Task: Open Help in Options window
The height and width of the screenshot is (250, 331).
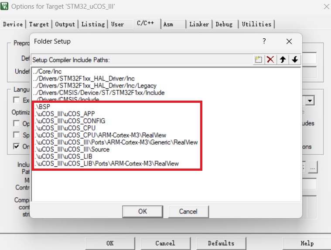Action: pos(307,243)
